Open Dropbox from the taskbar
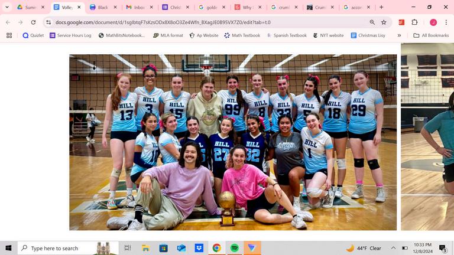Viewport: 454px width, 255px height. tap(199, 248)
